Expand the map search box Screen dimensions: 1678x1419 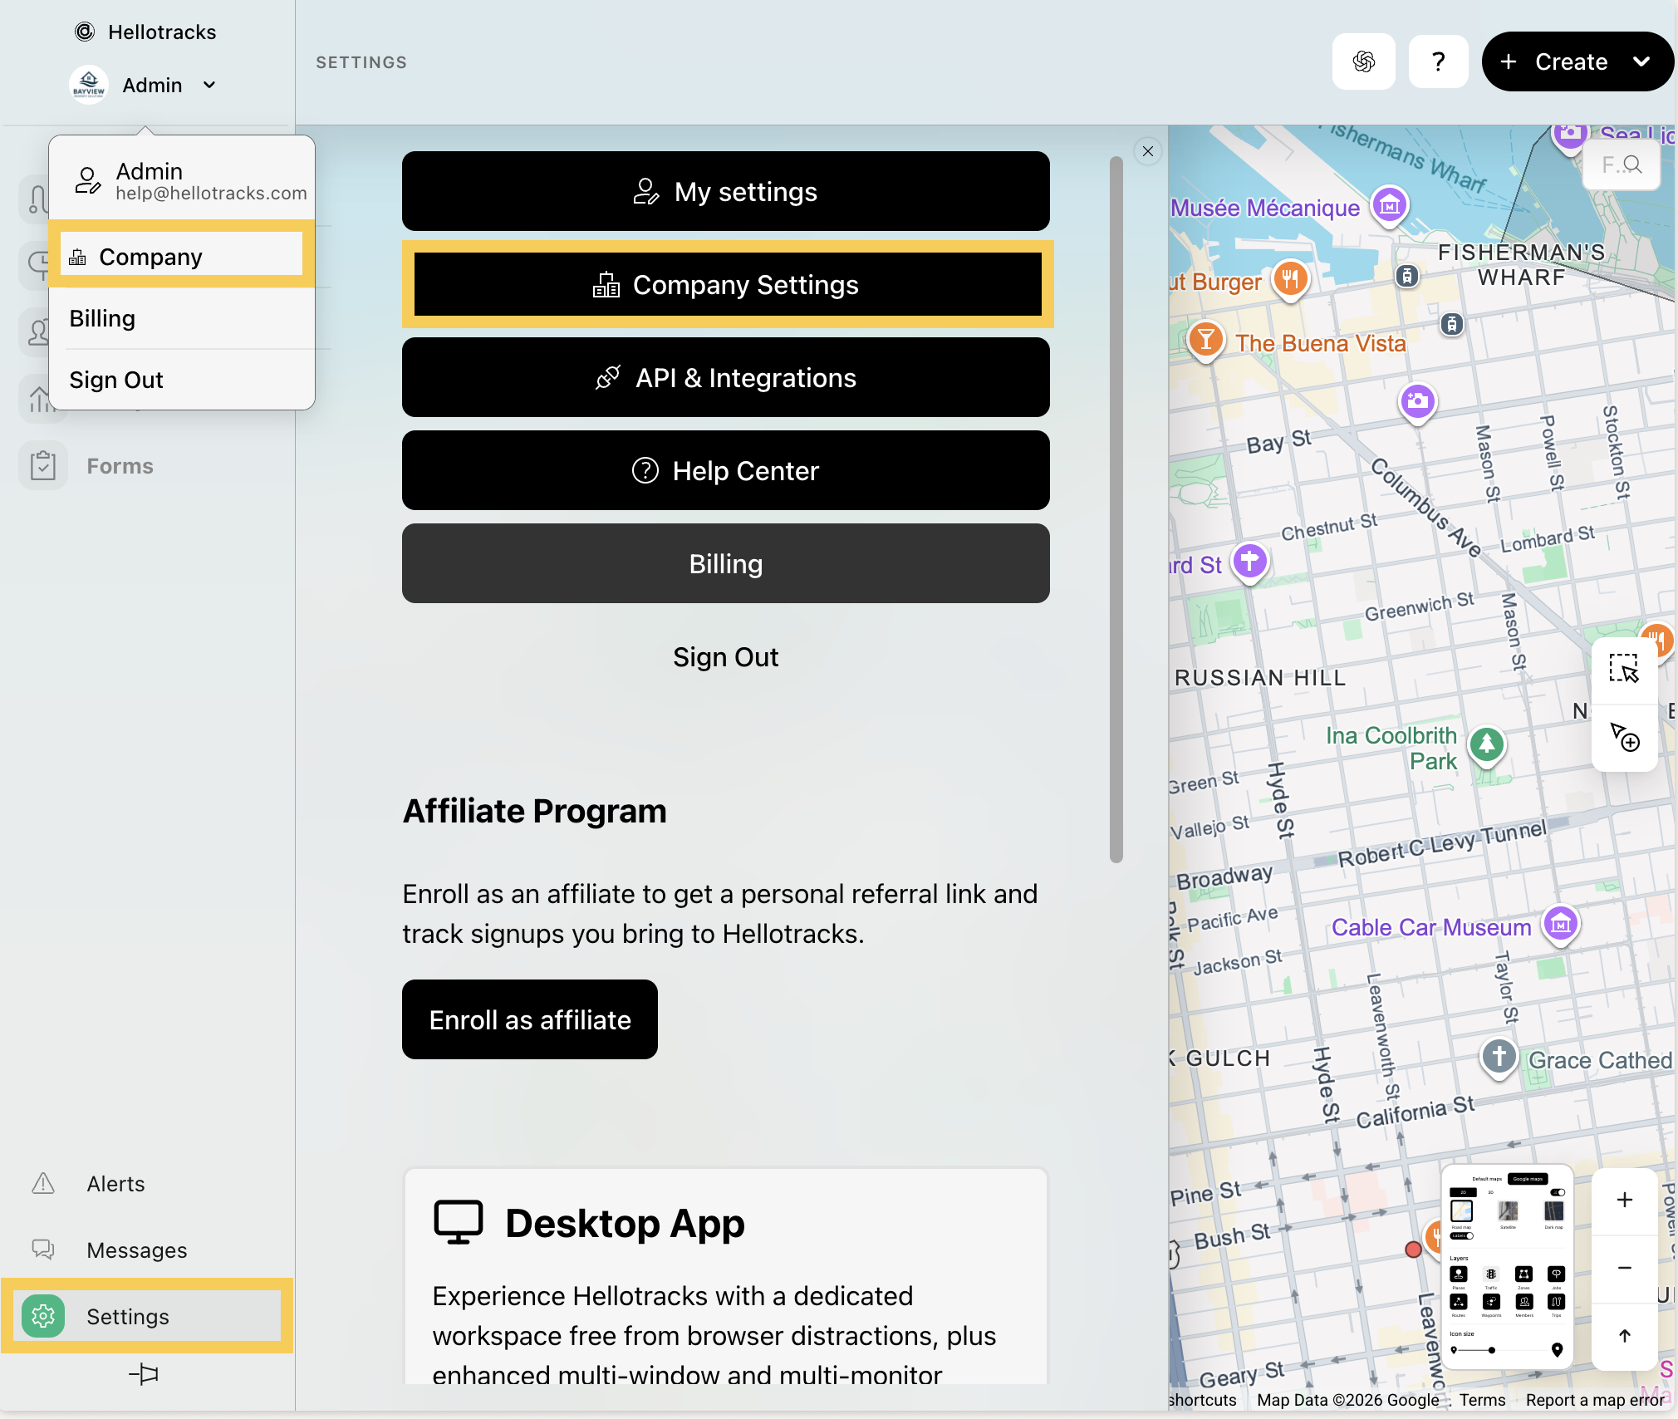click(x=1622, y=165)
